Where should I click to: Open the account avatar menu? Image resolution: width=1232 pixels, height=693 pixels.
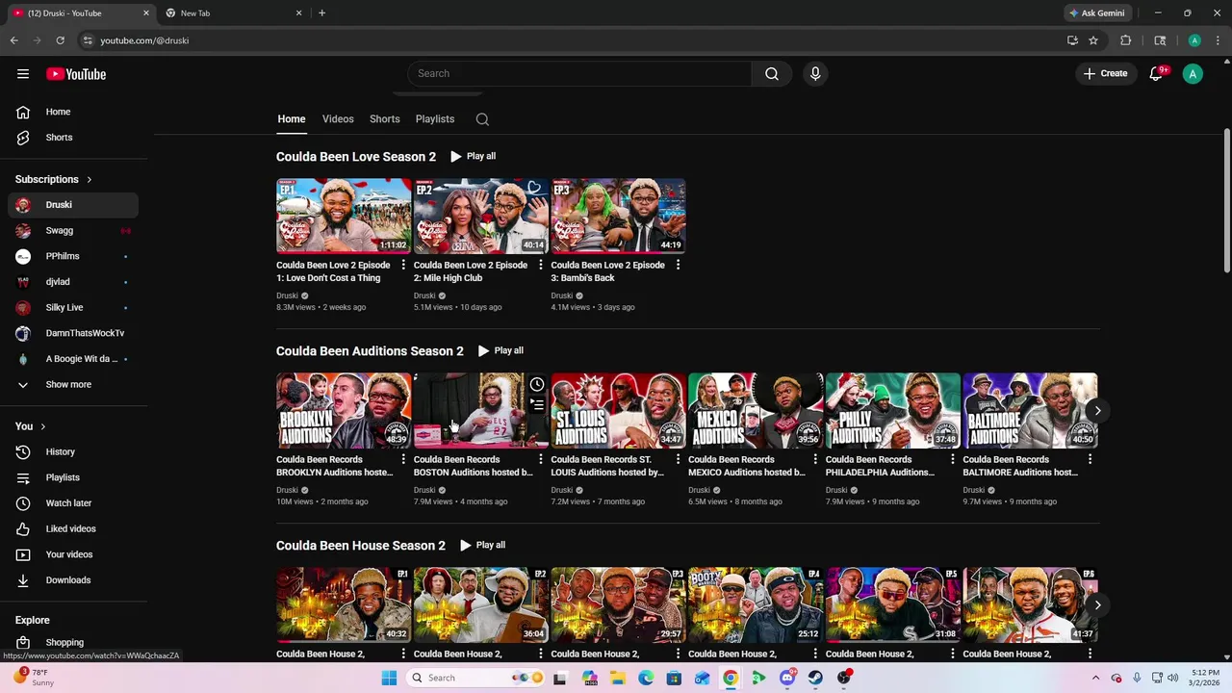(1193, 74)
